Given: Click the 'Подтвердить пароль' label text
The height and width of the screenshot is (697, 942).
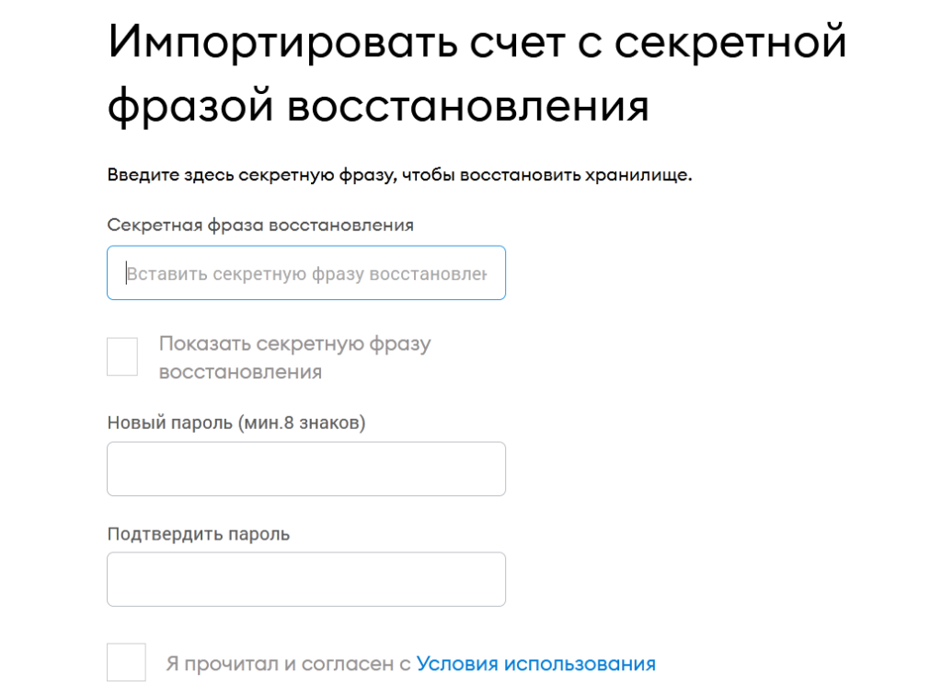Looking at the screenshot, I should 198,533.
